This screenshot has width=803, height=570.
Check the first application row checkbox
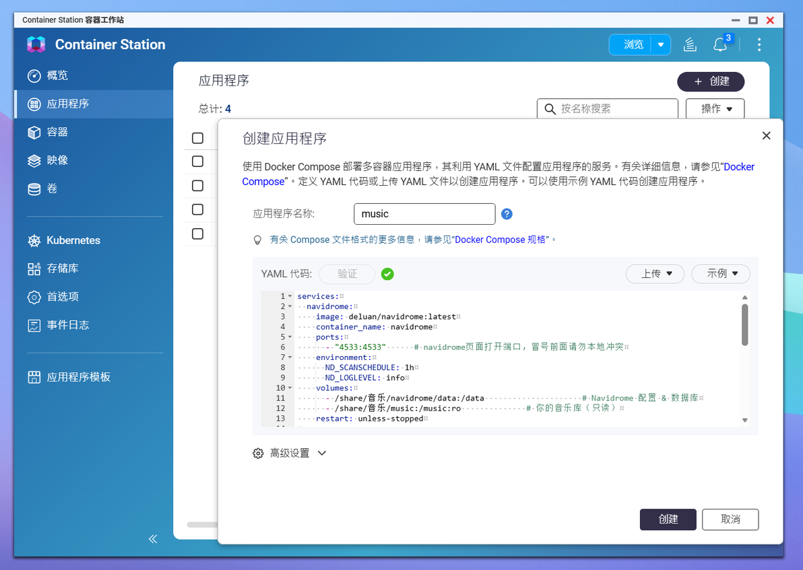pos(197,162)
